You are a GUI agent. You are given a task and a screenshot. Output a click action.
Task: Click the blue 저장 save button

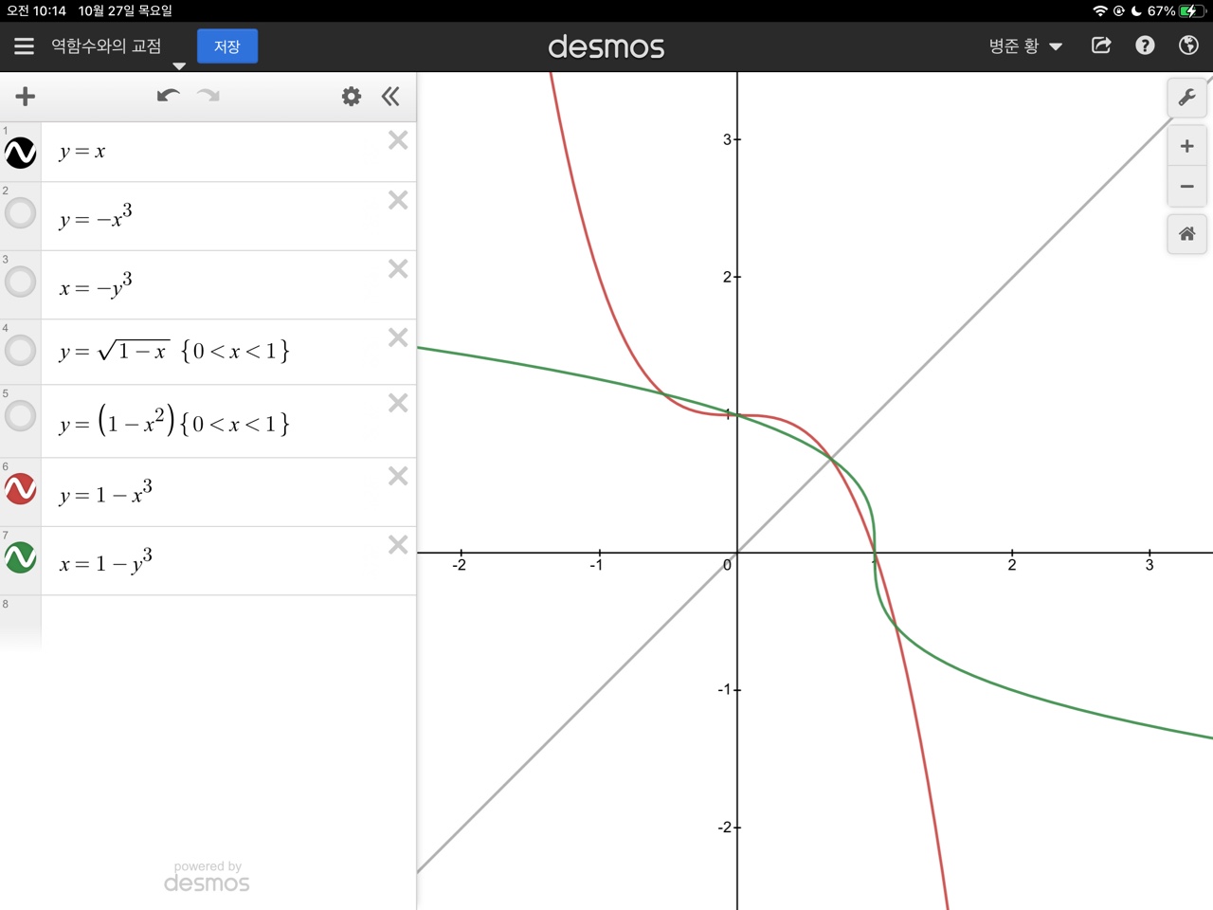pyautogui.click(x=227, y=46)
